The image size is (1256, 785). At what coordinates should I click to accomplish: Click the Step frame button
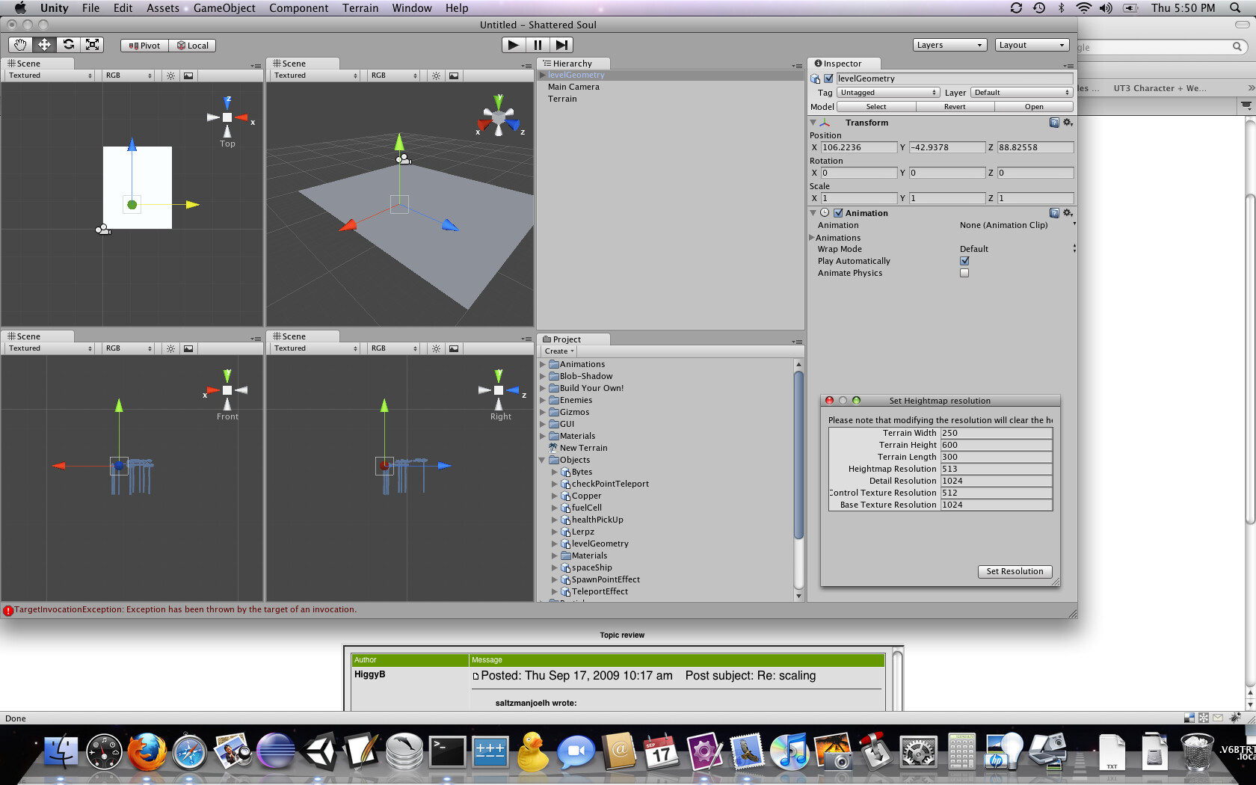click(x=561, y=45)
